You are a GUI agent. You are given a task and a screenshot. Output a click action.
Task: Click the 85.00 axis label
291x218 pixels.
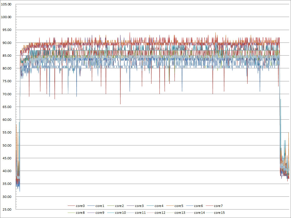(7, 56)
